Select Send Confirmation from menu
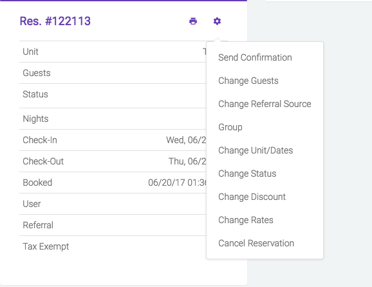The width and height of the screenshot is (372, 287). (x=255, y=57)
